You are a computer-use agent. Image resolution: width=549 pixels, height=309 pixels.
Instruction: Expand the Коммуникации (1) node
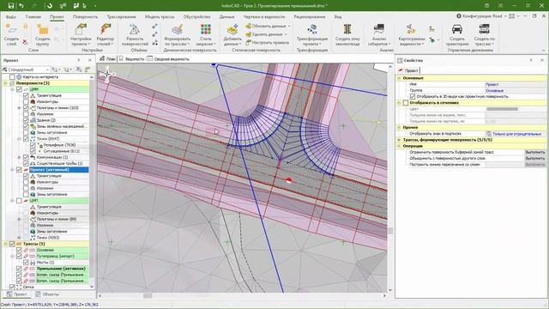click(19, 157)
